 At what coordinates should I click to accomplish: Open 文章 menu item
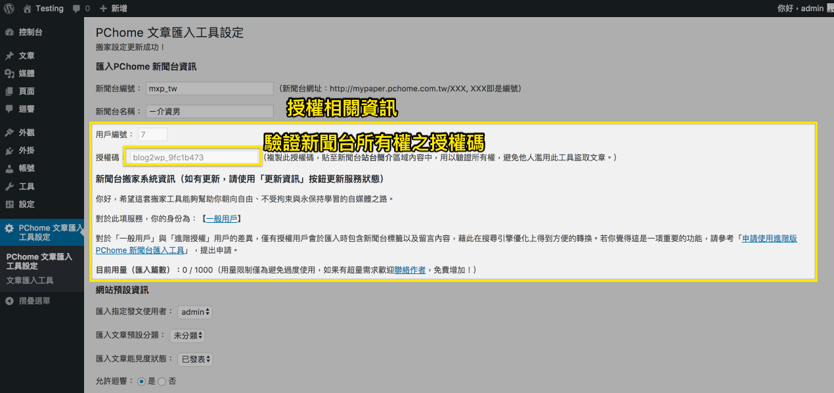pyautogui.click(x=42, y=56)
